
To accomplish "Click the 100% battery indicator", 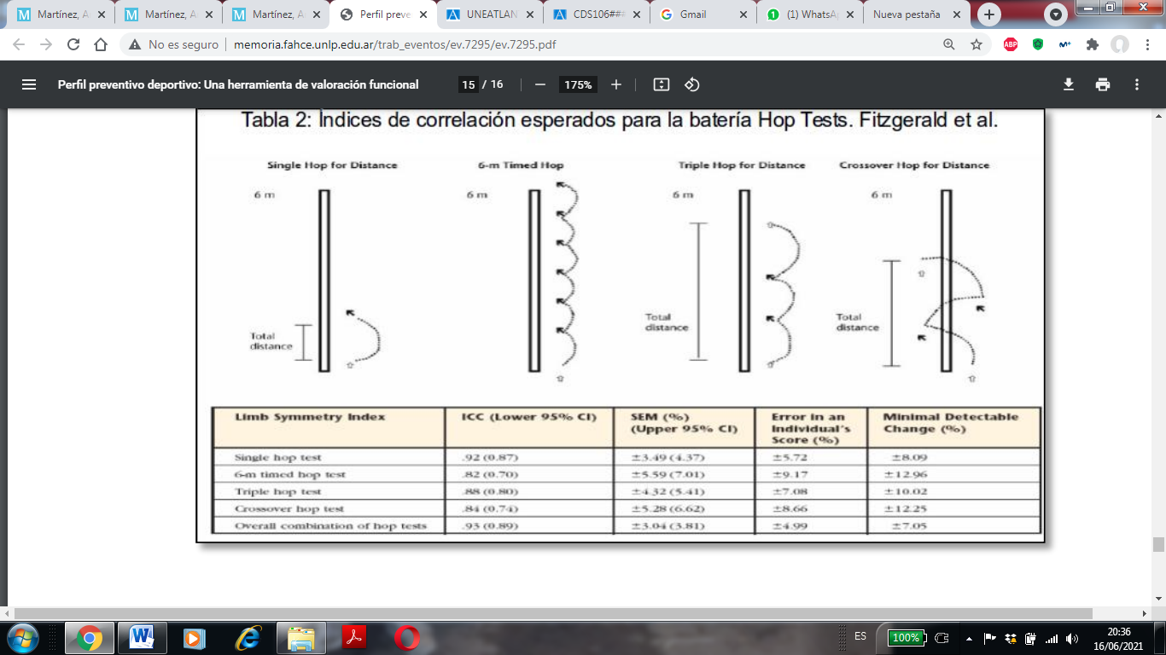I will pos(906,637).
